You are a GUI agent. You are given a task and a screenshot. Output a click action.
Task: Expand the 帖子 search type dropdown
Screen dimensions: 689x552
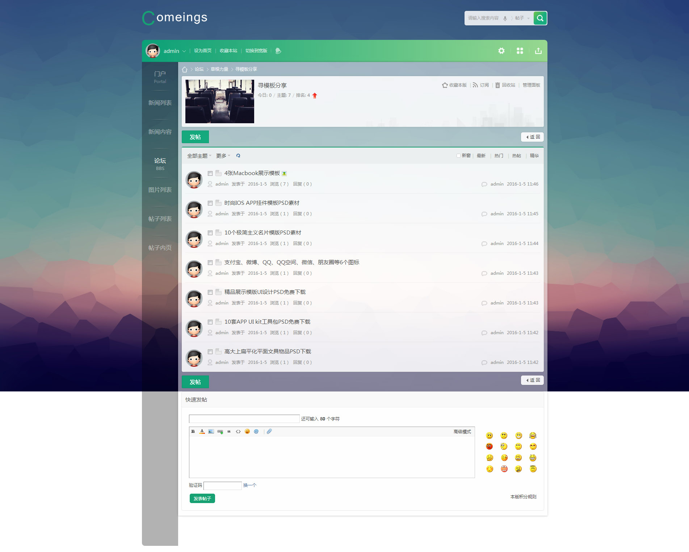pos(522,18)
